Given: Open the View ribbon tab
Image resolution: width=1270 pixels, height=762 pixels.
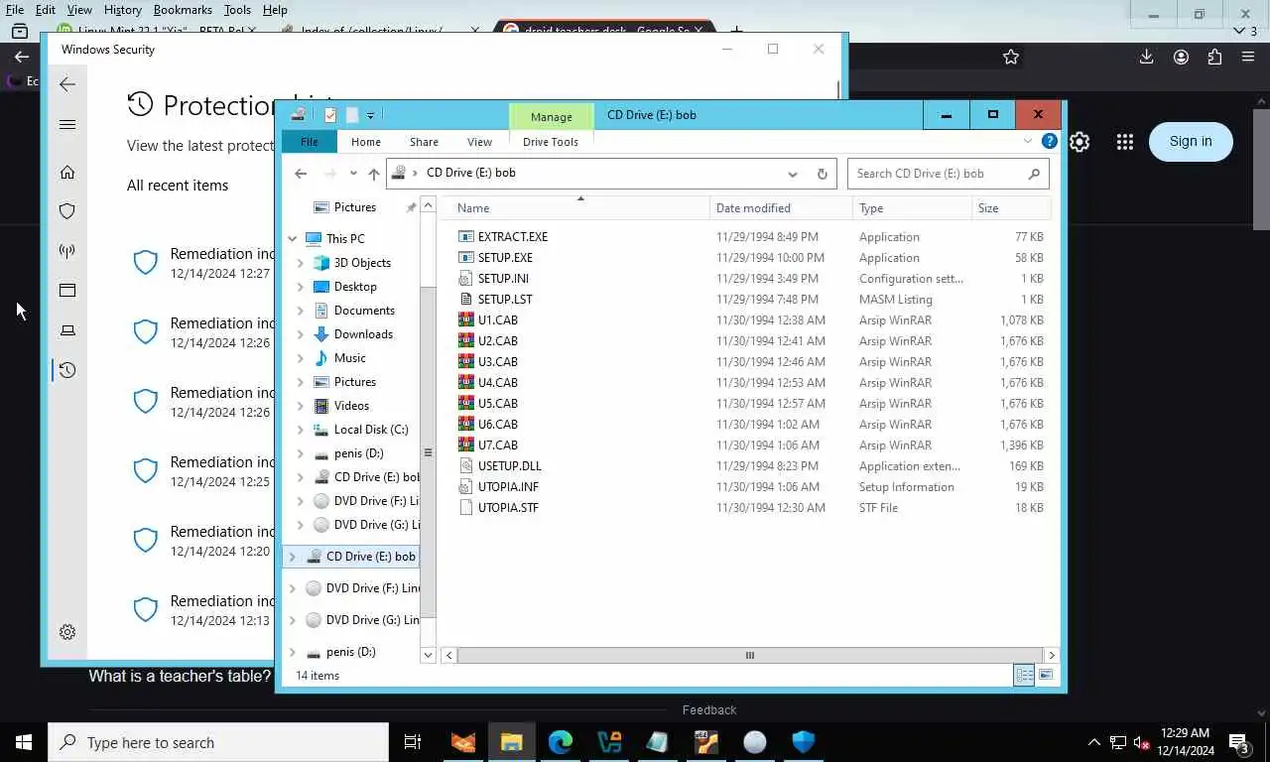Looking at the screenshot, I should (x=479, y=142).
